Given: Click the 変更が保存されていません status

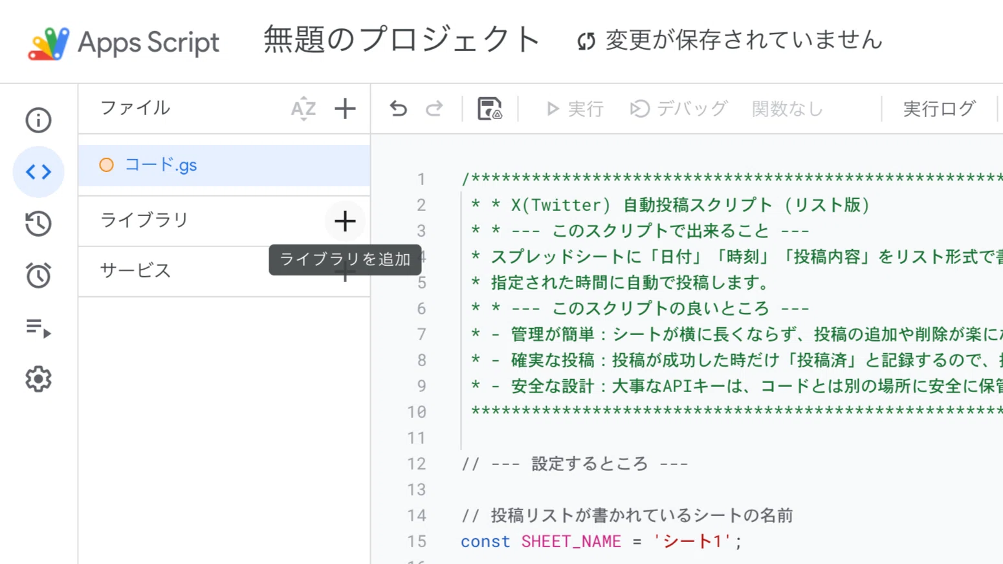Looking at the screenshot, I should click(744, 40).
